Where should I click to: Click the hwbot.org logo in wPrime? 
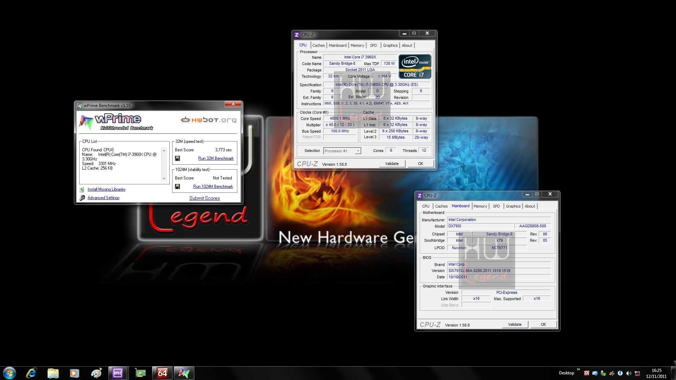[208, 120]
